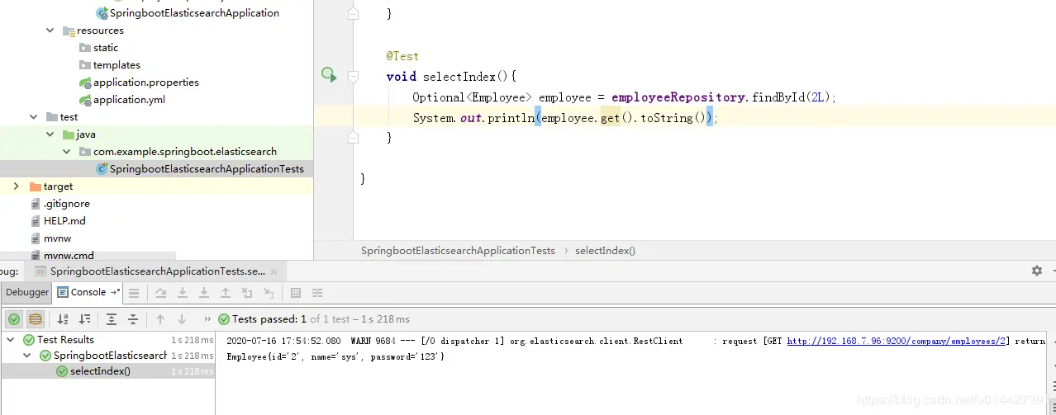Image resolution: width=1056 pixels, height=415 pixels.
Task: Collapse SpringbootElasticsearch test class node
Action: click(x=27, y=356)
